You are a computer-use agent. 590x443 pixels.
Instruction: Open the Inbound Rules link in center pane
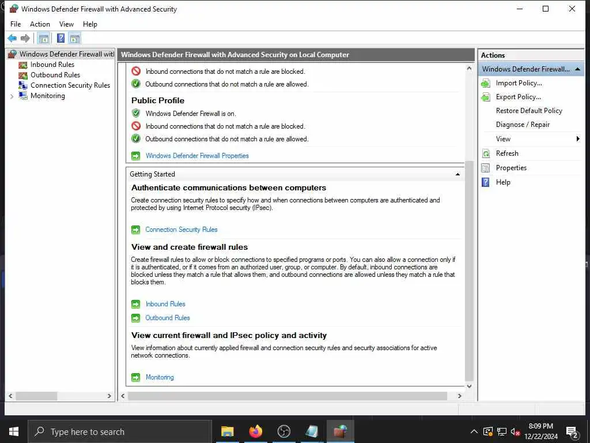[165, 304]
